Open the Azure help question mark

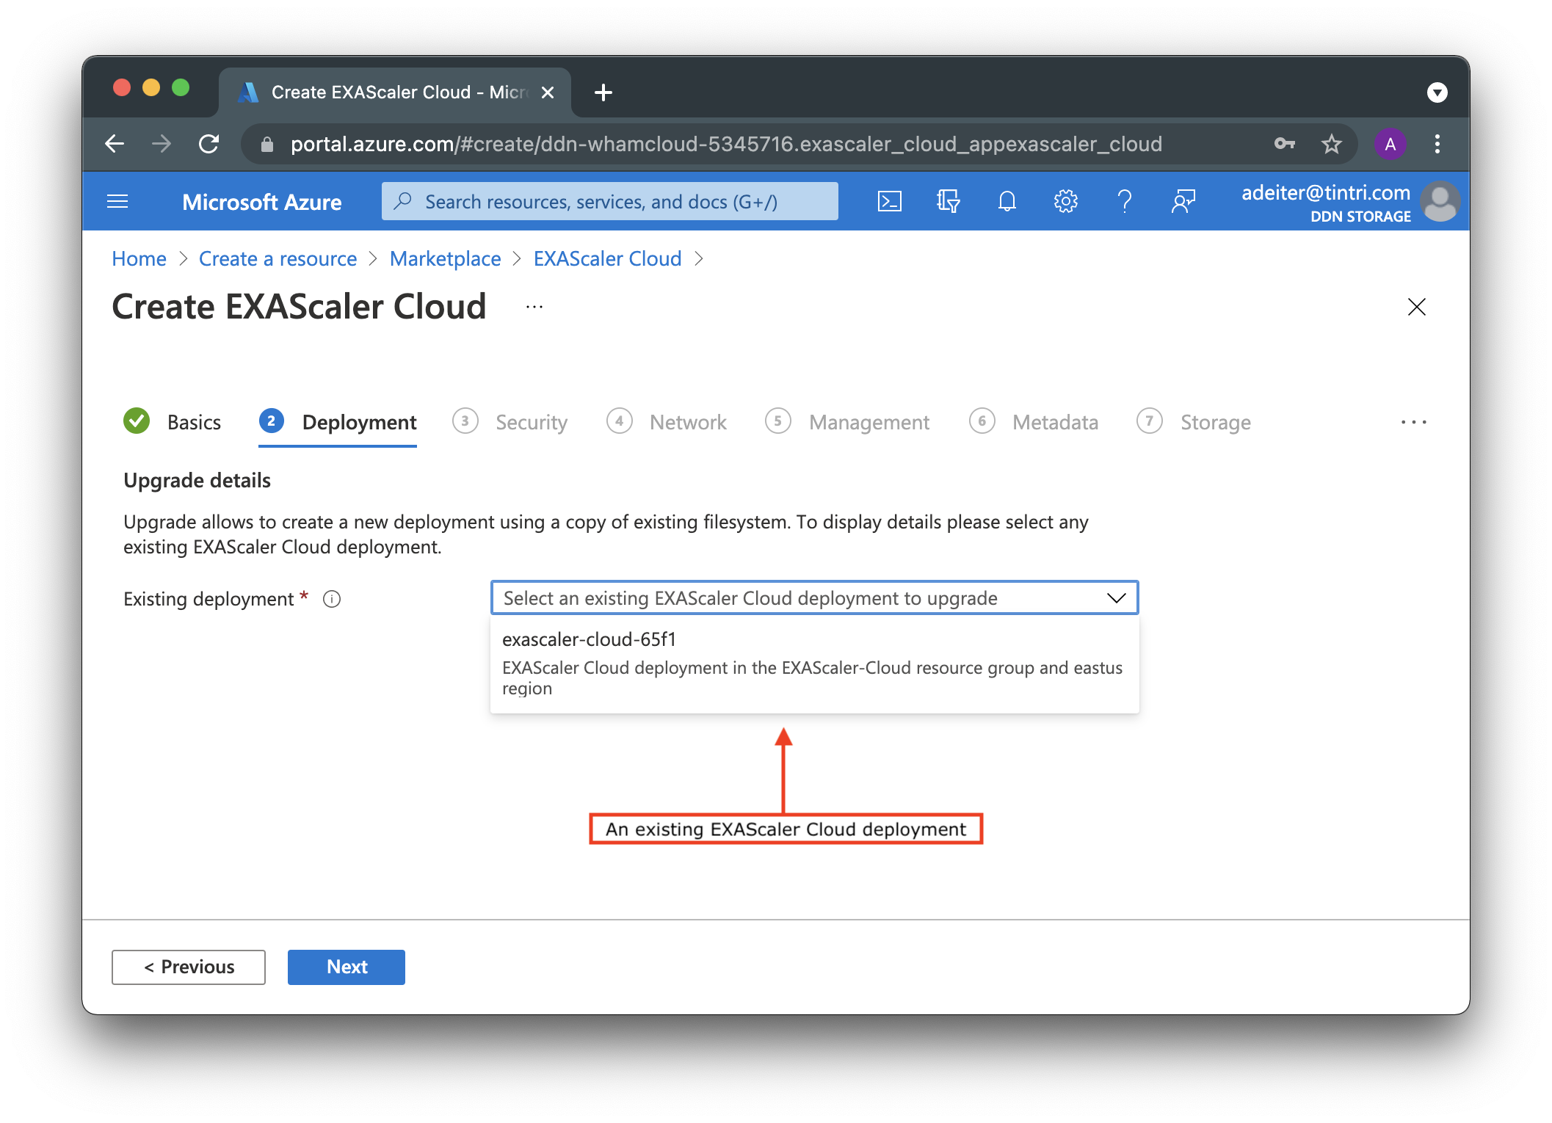click(x=1124, y=201)
